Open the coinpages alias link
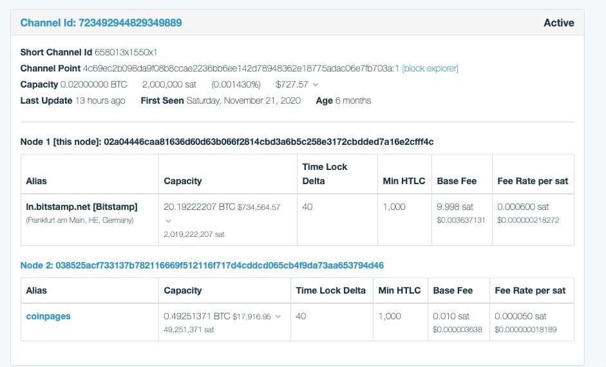Screen dimensions: 606x367 pos(48,316)
